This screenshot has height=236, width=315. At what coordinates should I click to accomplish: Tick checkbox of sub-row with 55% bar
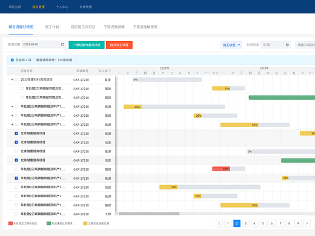(x=22, y=88)
